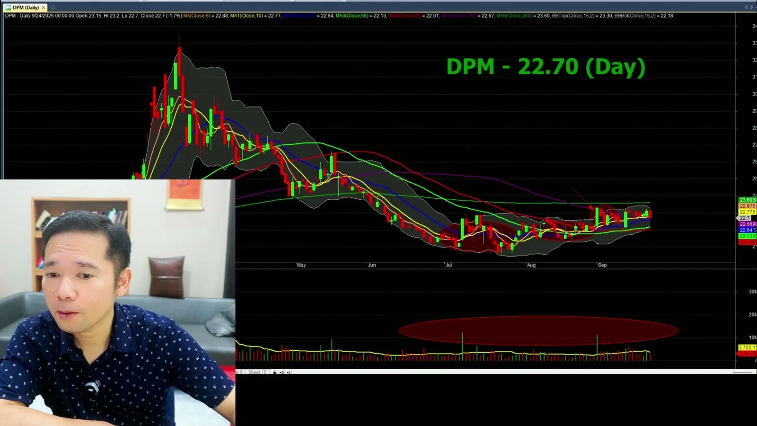The height and width of the screenshot is (426, 757).
Task: Switch to Sheet 10 tab
Action: 257,372
